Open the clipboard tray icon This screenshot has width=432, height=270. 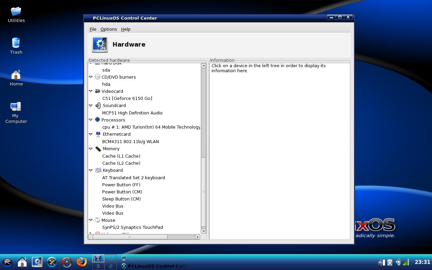coord(390,262)
